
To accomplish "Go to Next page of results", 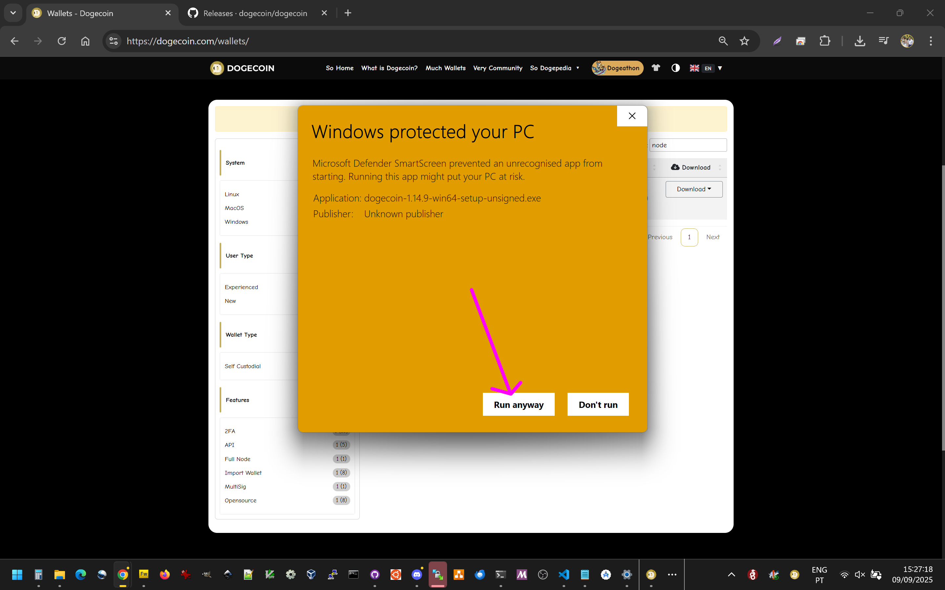I will [x=713, y=237].
